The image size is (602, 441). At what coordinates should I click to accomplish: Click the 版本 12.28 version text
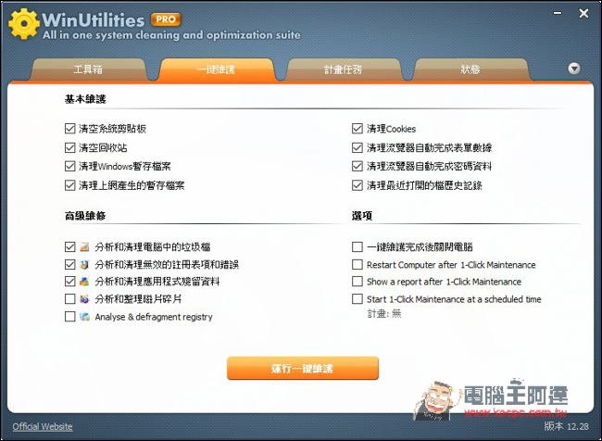566,426
